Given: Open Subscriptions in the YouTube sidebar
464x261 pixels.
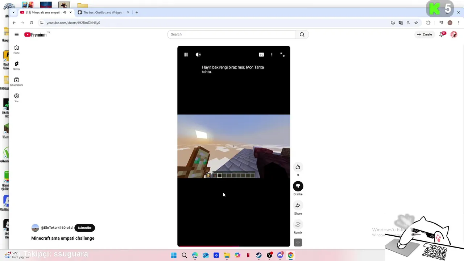Looking at the screenshot, I should coord(16,82).
